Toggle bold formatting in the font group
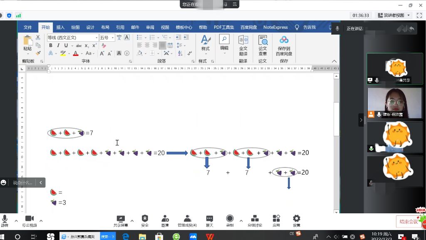Viewport: 426px width, 240px height. point(51,45)
